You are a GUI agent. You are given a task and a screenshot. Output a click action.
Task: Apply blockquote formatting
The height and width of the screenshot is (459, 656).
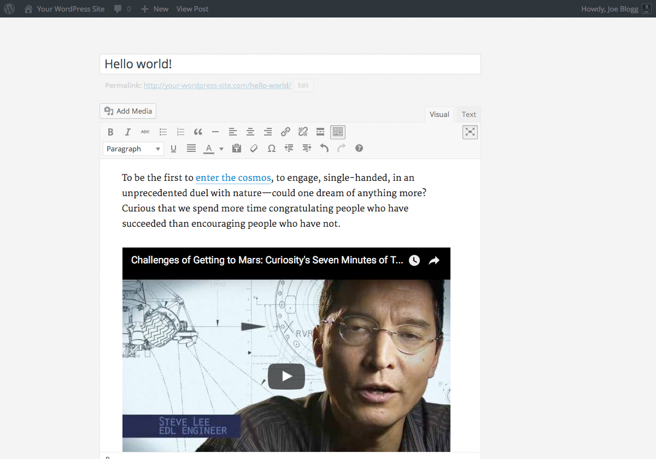tap(198, 132)
